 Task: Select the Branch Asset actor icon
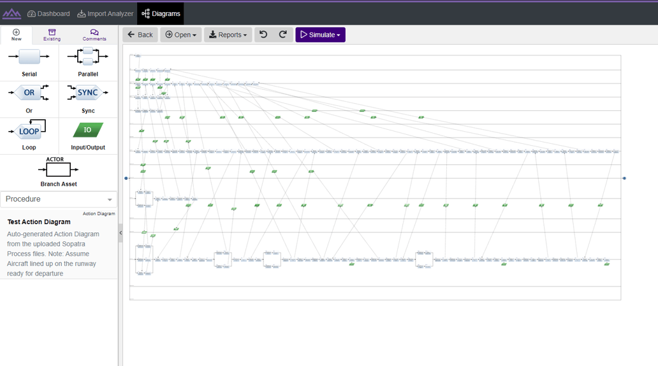(58, 169)
